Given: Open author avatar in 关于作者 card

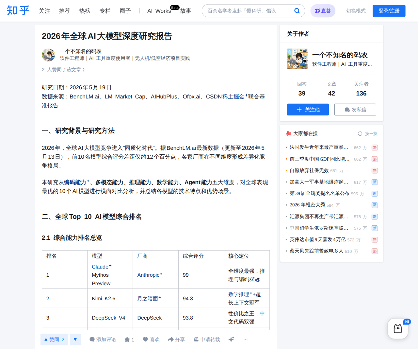Looking at the screenshot, I should point(297,59).
